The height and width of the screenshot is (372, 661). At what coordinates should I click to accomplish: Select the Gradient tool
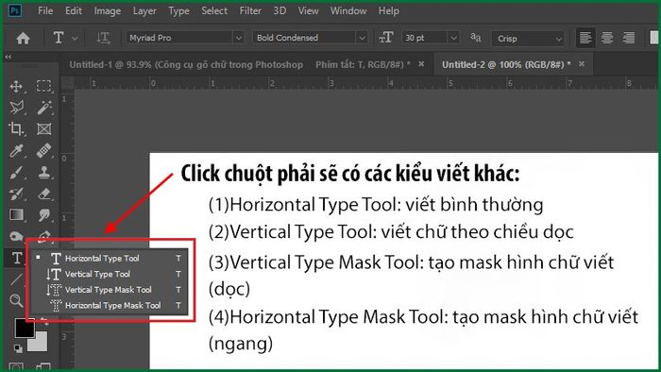16,215
